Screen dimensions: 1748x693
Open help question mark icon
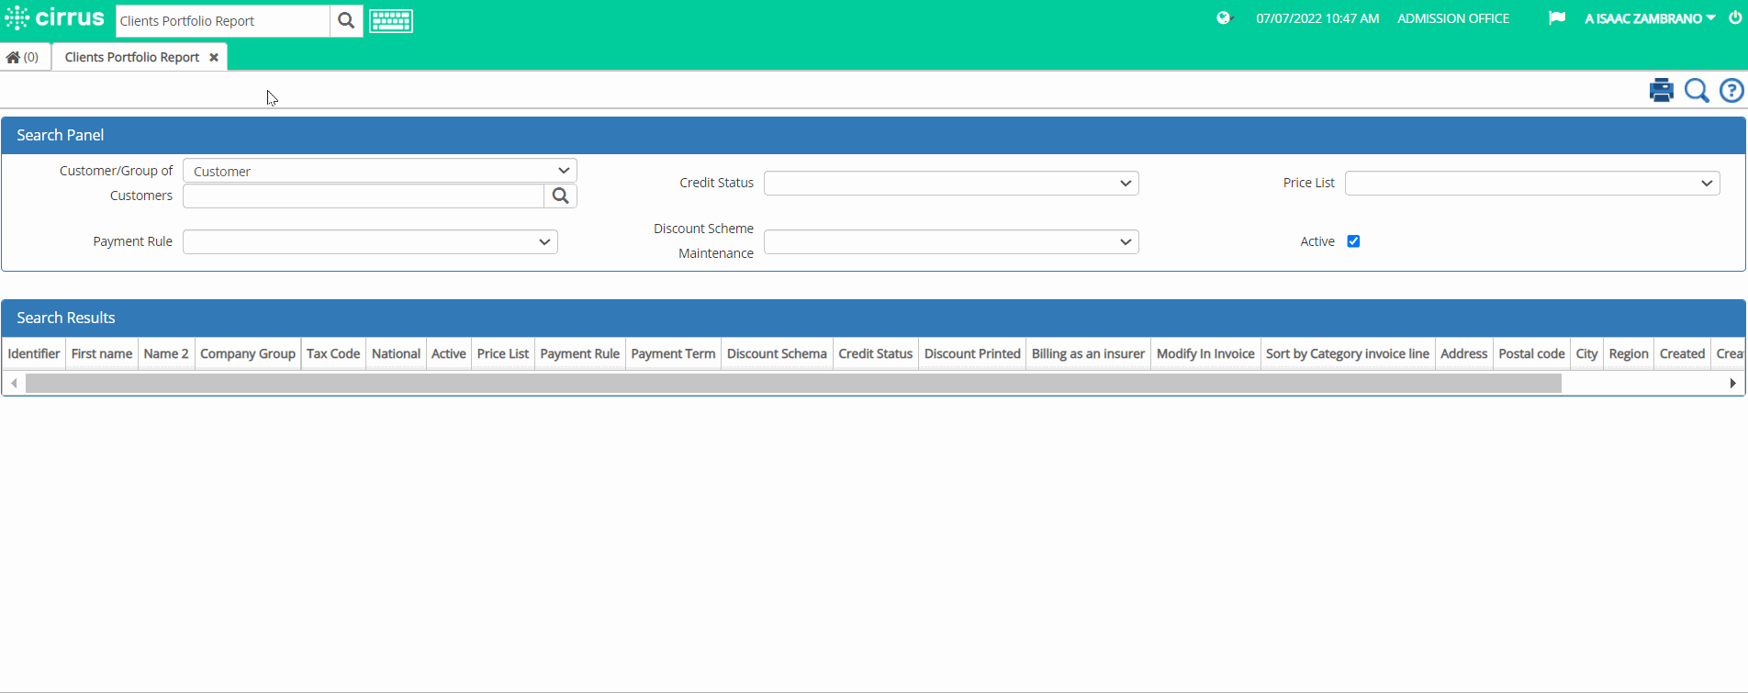click(1731, 90)
